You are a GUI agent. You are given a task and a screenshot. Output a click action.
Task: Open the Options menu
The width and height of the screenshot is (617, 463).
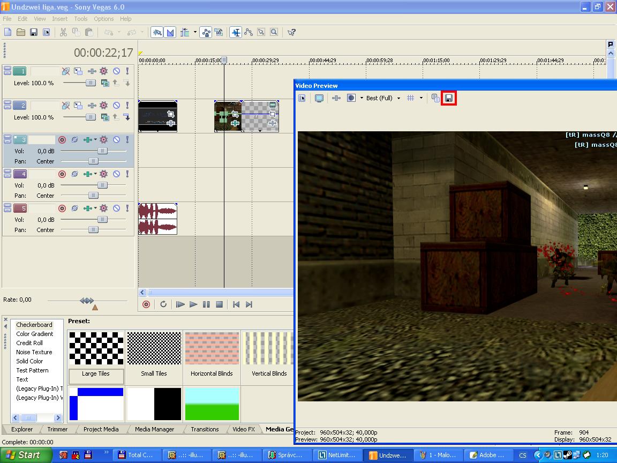point(104,19)
